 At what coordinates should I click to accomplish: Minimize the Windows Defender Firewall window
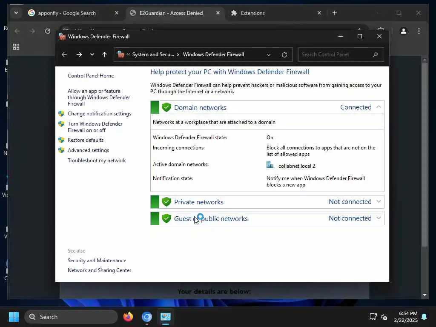[340, 37]
